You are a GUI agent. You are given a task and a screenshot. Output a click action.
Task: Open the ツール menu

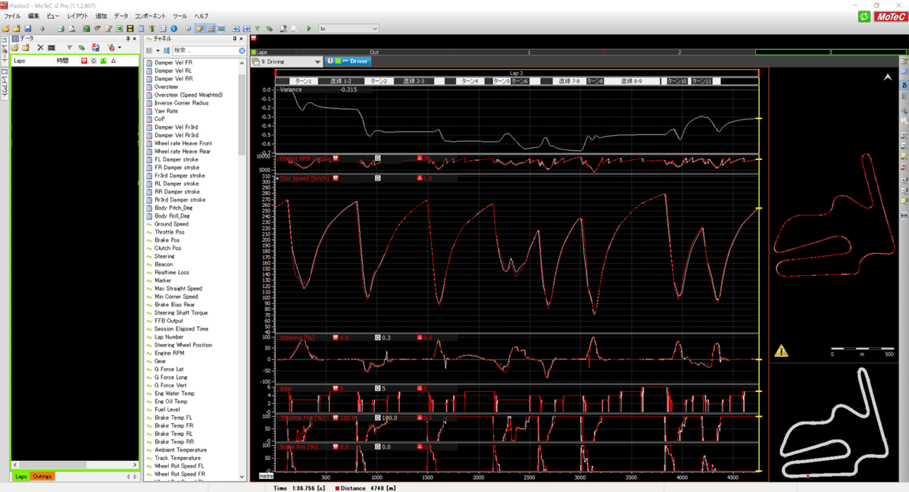(180, 16)
